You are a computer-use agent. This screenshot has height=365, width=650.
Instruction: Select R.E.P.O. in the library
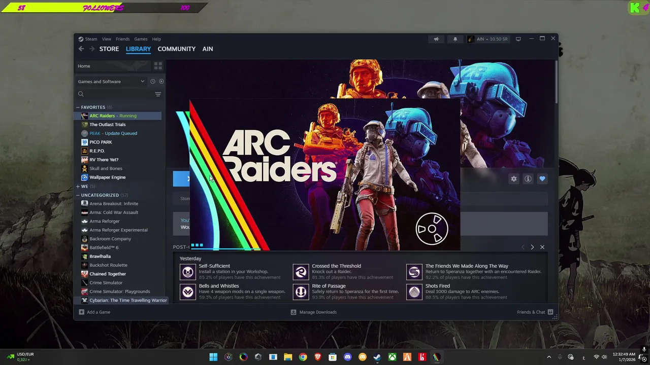pyautogui.click(x=97, y=151)
